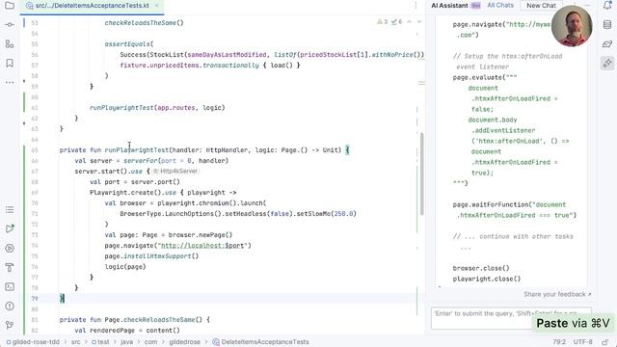Screen dimensions: 617x347
Task: Click playwright.close() in AI Assistant response
Action: click(x=486, y=279)
